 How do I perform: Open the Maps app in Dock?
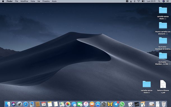(x=62, y=104)
